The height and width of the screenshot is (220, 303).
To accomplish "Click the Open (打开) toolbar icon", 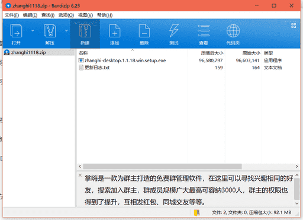I will pyautogui.click(x=16, y=31).
